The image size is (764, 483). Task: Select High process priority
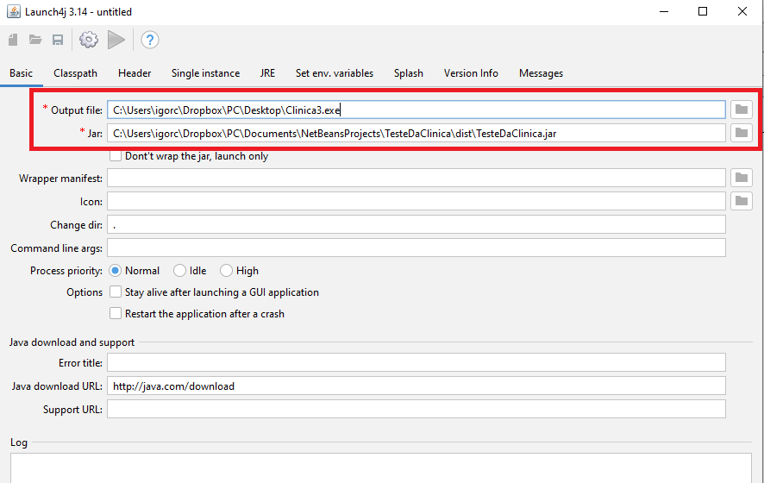[226, 271]
